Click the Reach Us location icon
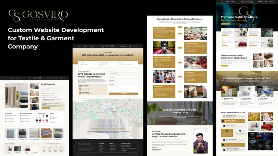The height and width of the screenshot is (156, 278). (x=119, y=65)
